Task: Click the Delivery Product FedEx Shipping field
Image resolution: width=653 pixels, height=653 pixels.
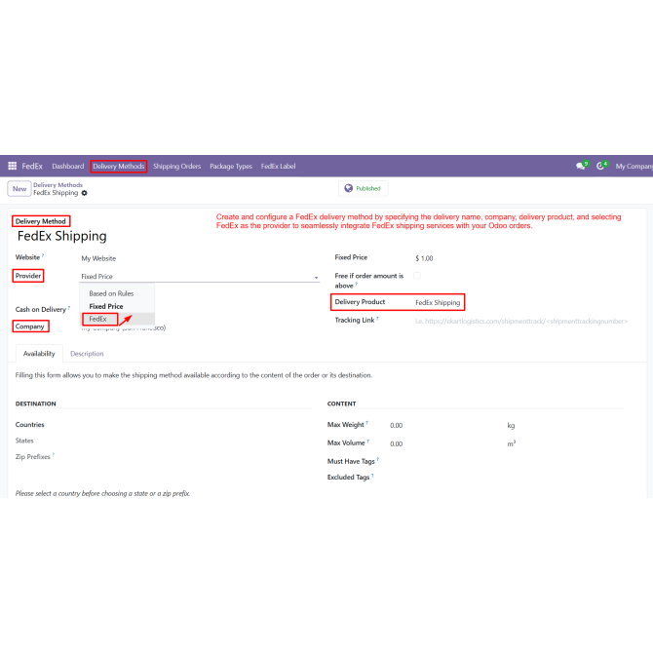Action: click(x=438, y=302)
